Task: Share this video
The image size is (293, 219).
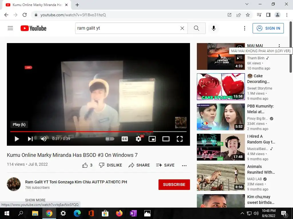Action: tap(139, 165)
